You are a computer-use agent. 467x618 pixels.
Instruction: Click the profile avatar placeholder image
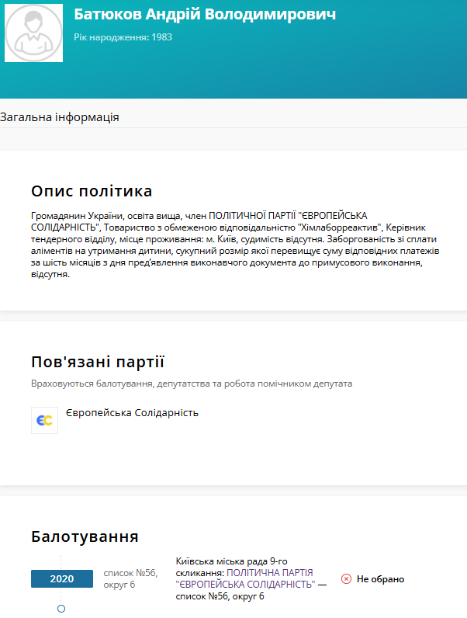[33, 33]
